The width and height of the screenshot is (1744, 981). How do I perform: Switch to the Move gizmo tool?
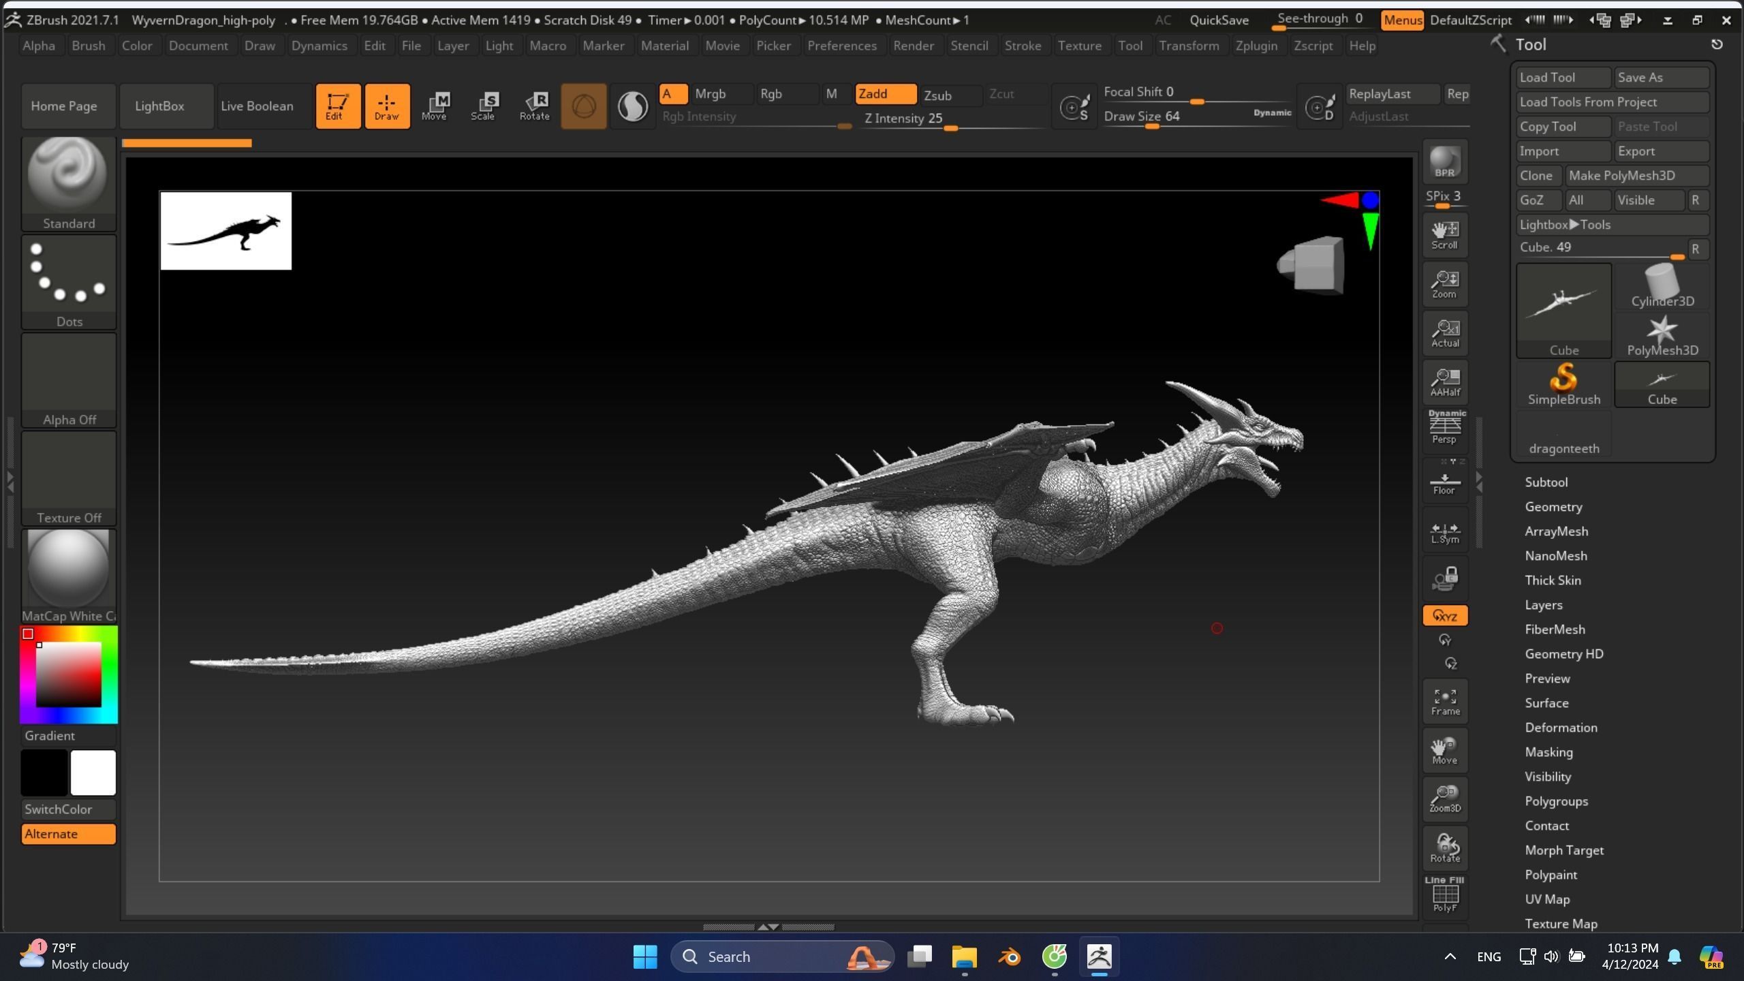point(435,106)
